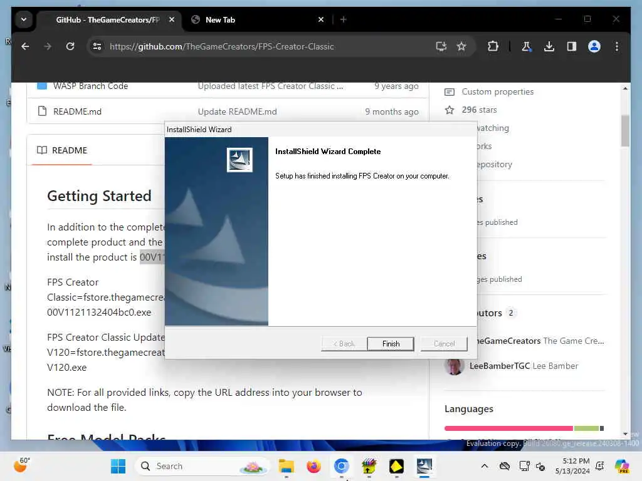Click the browser forward arrow
This screenshot has height=481, width=642.
pos(48,46)
